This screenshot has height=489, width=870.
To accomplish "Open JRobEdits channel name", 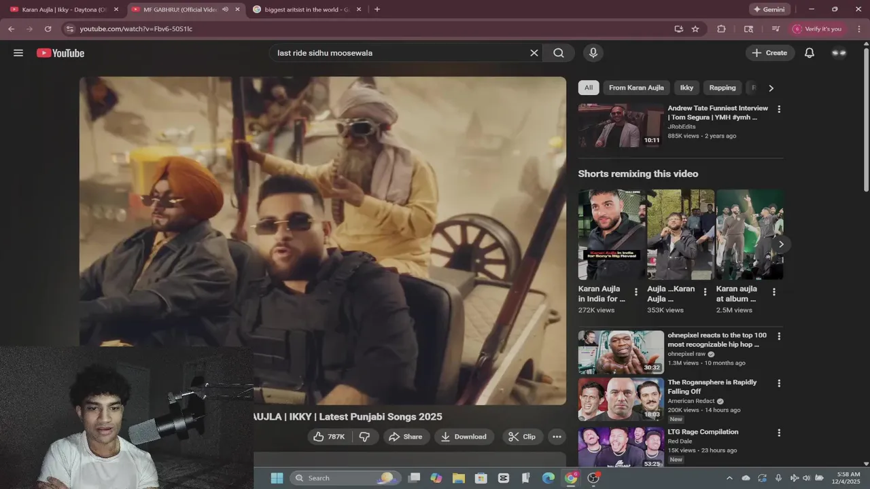I will (x=682, y=126).
